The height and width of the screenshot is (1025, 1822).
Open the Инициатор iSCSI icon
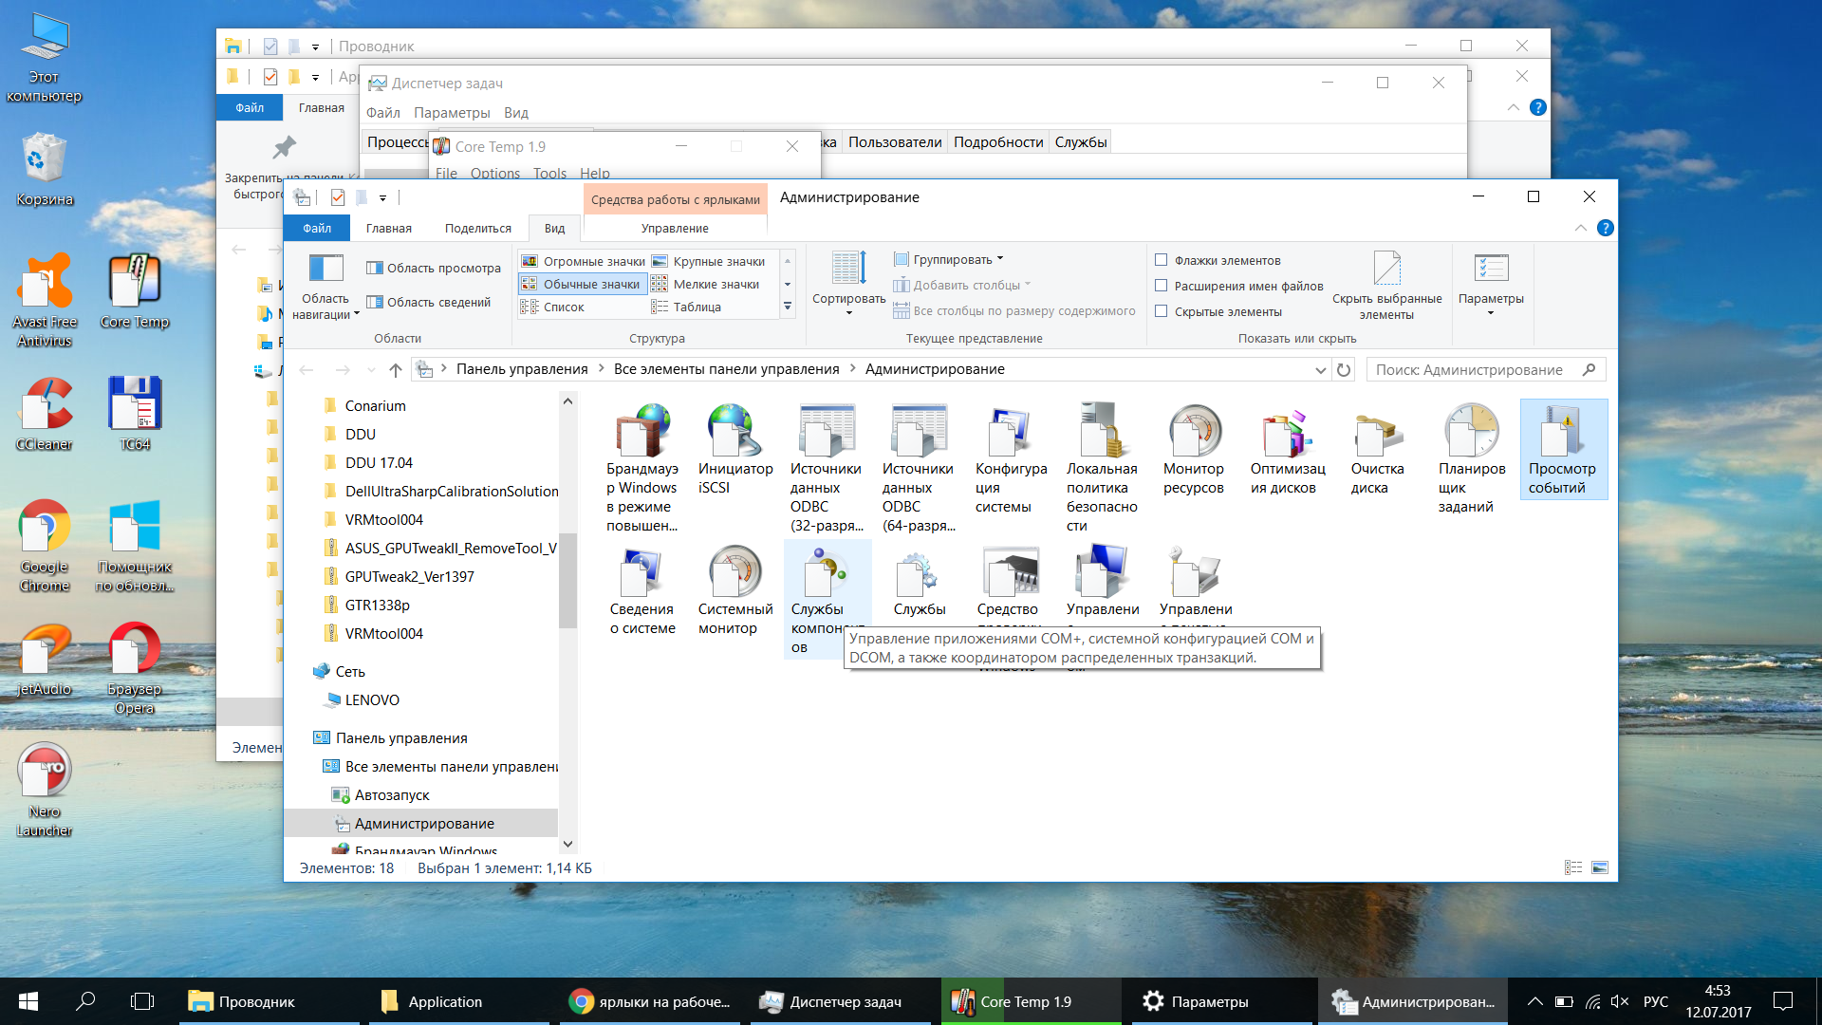coord(734,433)
